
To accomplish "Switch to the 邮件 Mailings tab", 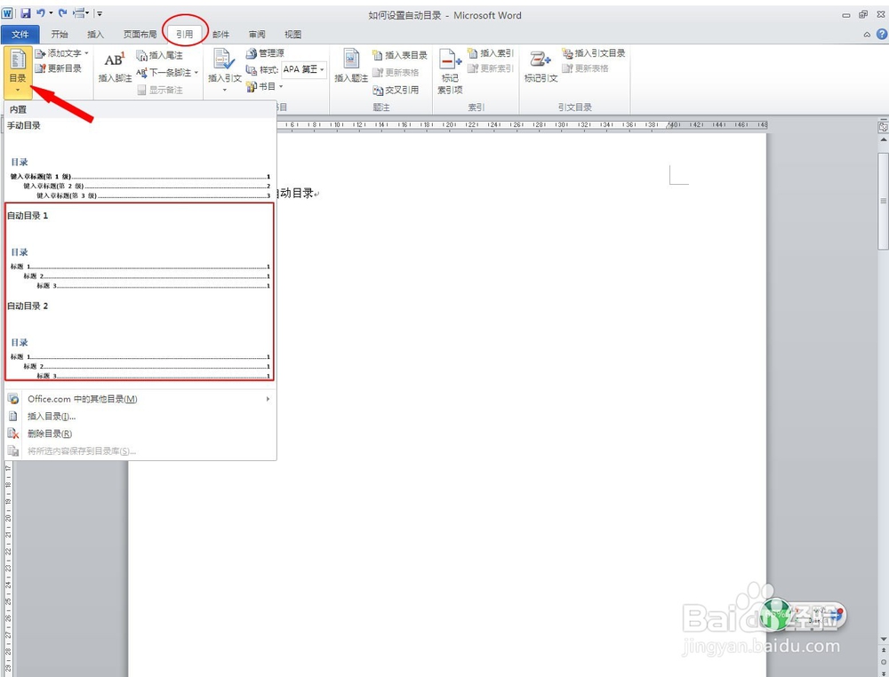I will coord(221,35).
